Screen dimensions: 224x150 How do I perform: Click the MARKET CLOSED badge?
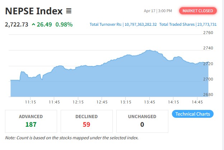pyautogui.click(x=198, y=11)
